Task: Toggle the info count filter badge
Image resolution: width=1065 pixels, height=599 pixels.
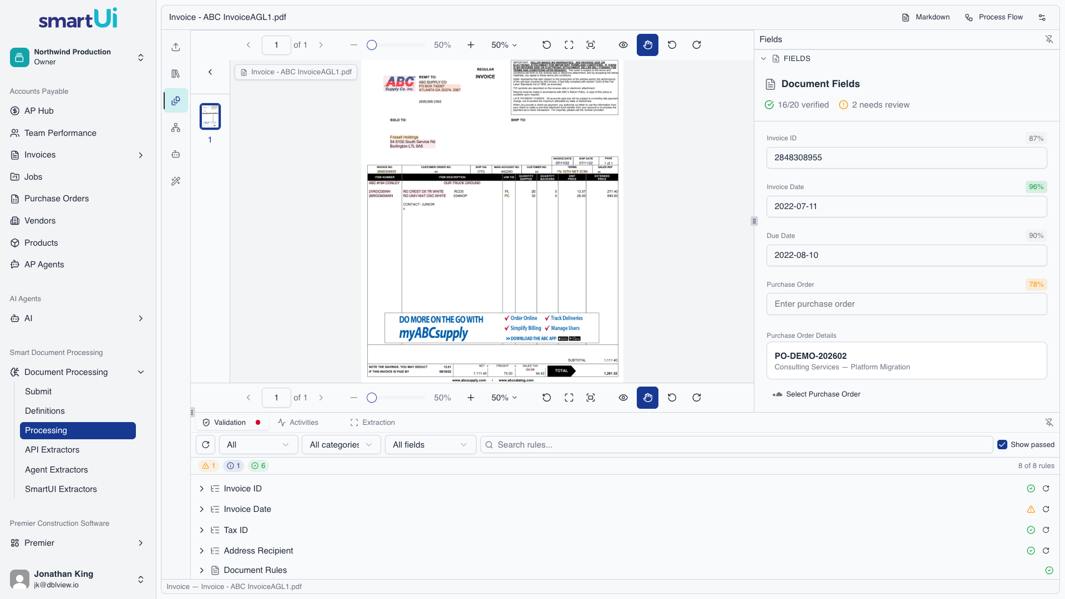Action: coord(234,466)
